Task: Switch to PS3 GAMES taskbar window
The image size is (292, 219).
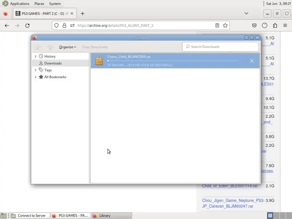Action: point(71,216)
